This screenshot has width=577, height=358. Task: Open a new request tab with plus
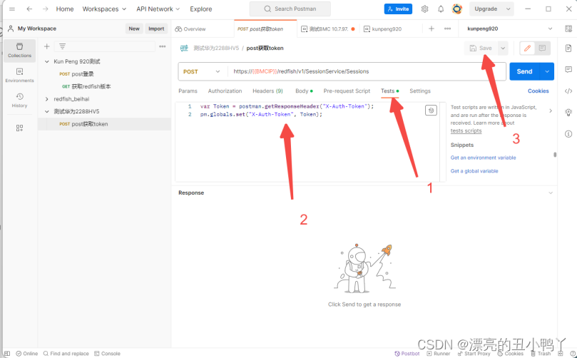click(432, 29)
